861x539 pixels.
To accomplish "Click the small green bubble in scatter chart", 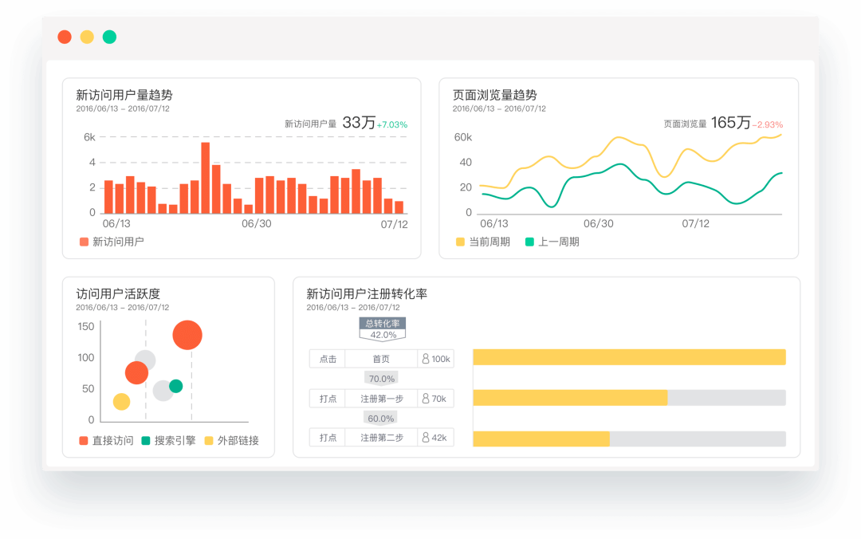I will point(175,386).
